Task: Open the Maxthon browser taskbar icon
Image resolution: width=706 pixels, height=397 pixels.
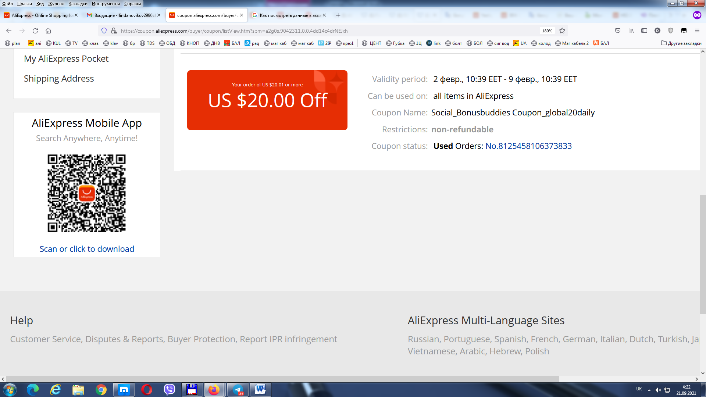Action: 124,390
